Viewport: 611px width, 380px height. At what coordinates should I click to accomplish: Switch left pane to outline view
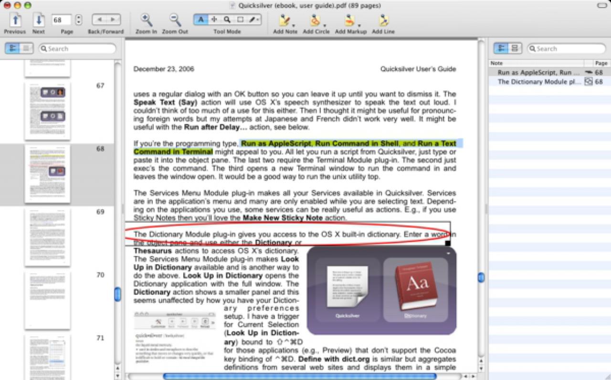26,48
